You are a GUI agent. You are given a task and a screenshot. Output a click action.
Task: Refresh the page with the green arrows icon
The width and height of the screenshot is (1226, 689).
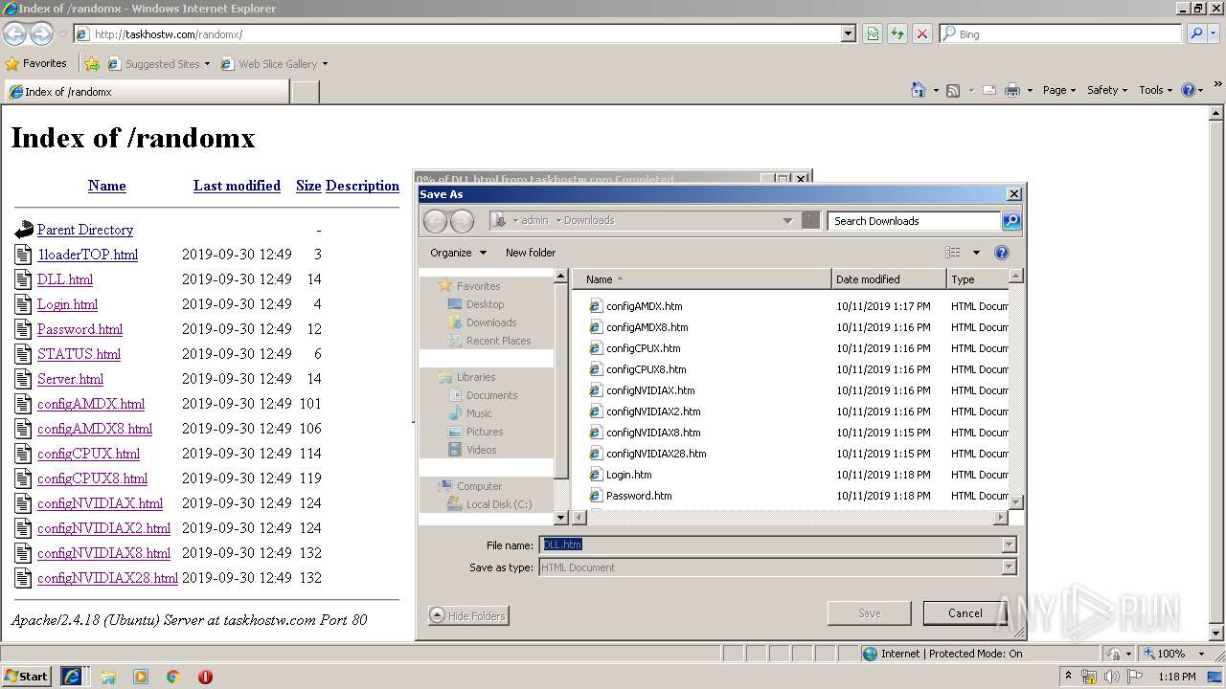click(897, 34)
